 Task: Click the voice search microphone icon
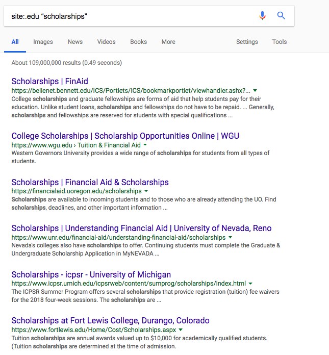click(262, 16)
